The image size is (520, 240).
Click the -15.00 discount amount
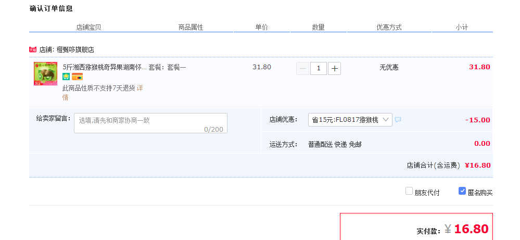pyautogui.click(x=477, y=120)
